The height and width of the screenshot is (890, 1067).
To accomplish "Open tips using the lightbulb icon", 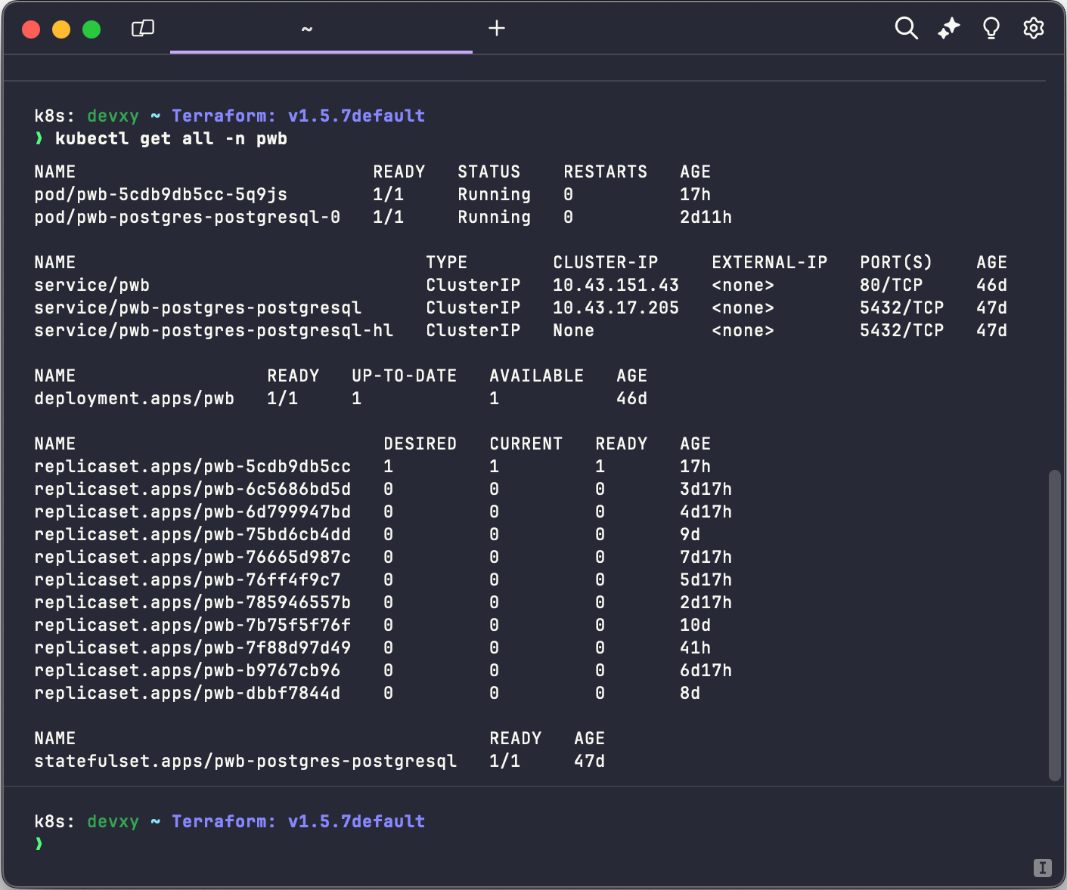I will pos(991,28).
